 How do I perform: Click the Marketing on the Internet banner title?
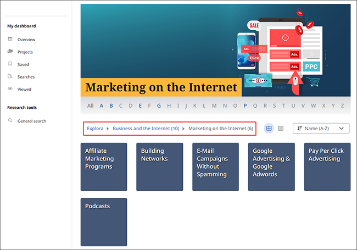(161, 87)
